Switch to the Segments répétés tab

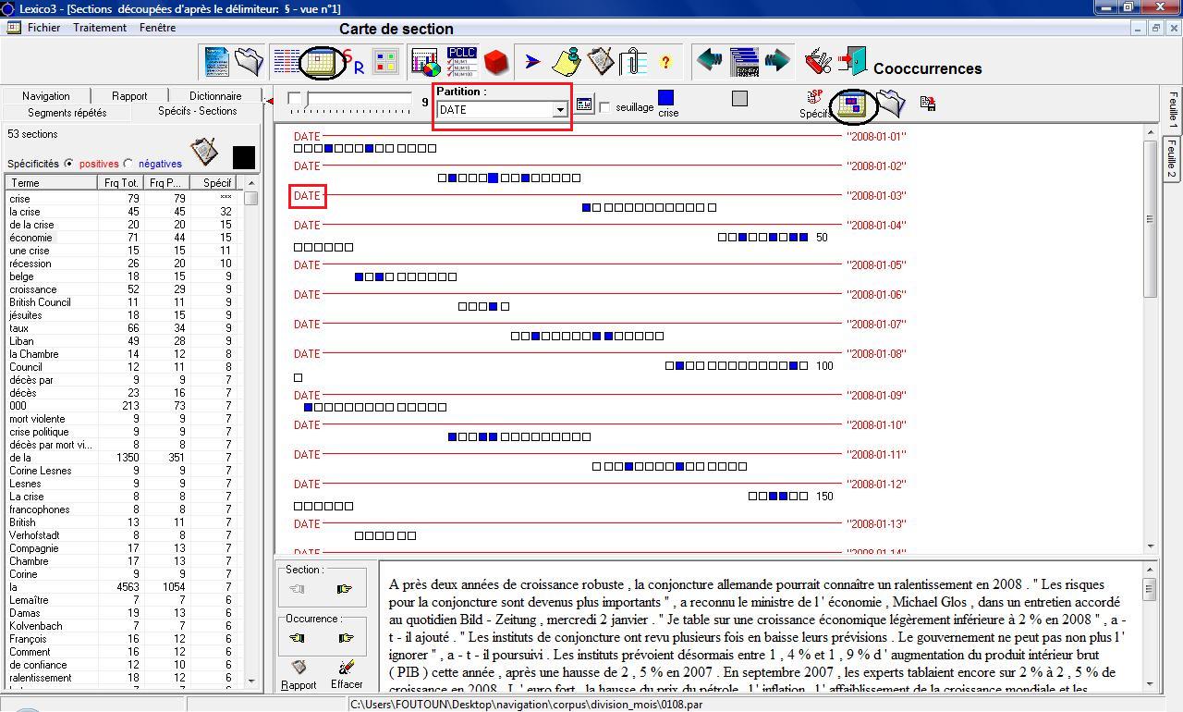67,113
